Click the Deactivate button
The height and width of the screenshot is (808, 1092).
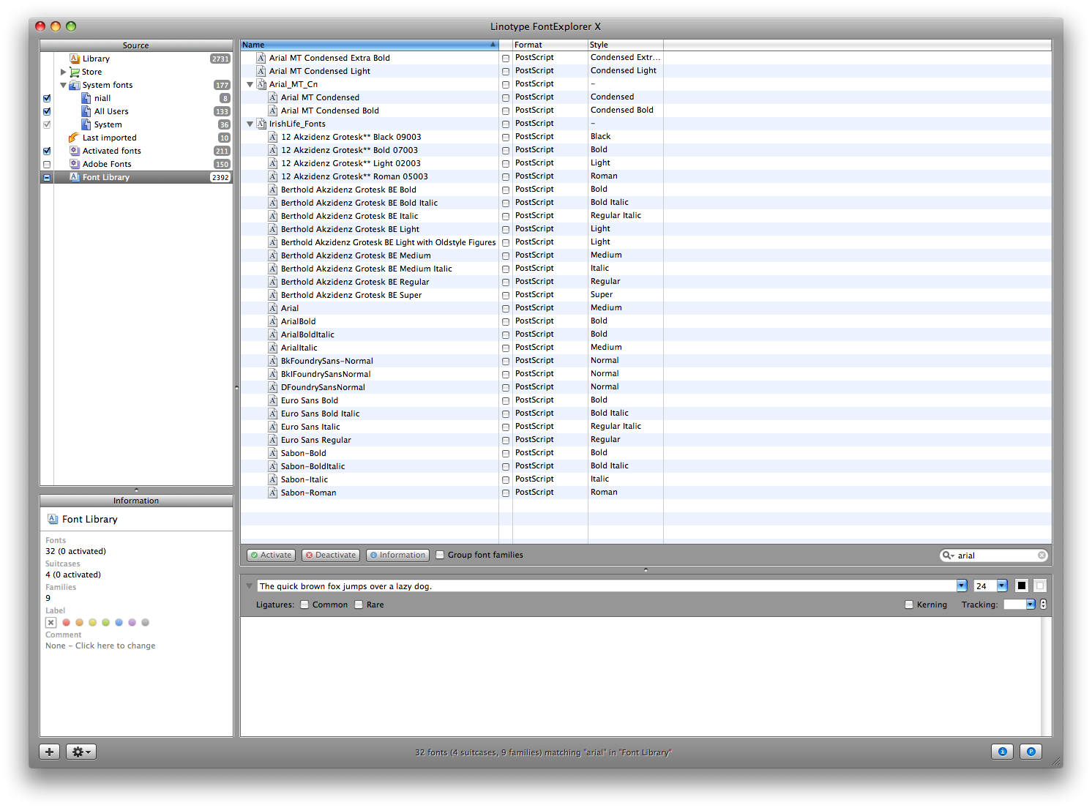click(x=330, y=555)
